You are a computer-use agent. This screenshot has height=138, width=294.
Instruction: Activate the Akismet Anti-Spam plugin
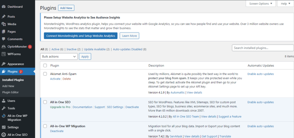55,79
